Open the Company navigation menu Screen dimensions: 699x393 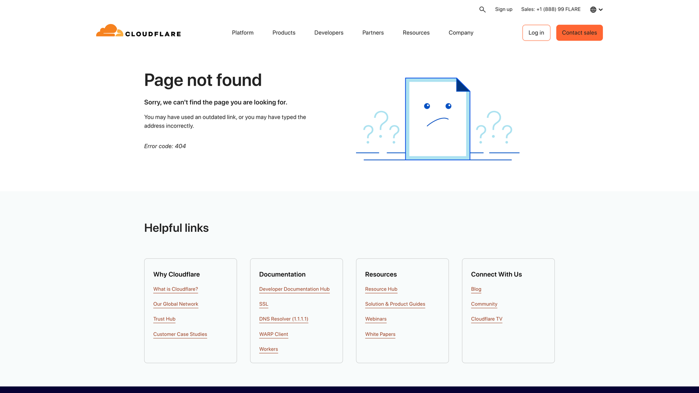coord(460,32)
